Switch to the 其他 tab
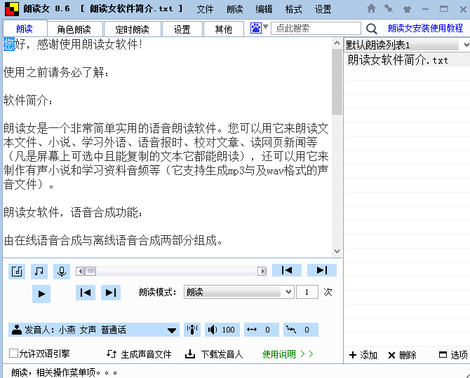This screenshot has height=378, width=470. (224, 29)
